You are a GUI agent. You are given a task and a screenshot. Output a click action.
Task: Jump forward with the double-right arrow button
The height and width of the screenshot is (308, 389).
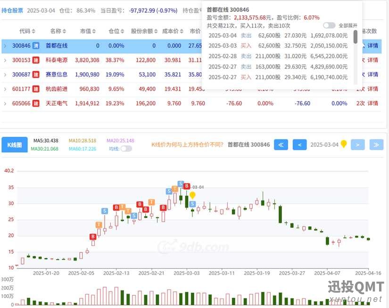(x=376, y=145)
